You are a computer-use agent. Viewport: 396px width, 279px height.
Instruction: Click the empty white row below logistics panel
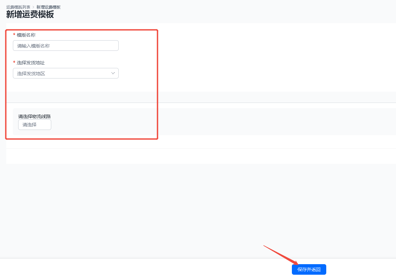(201, 156)
